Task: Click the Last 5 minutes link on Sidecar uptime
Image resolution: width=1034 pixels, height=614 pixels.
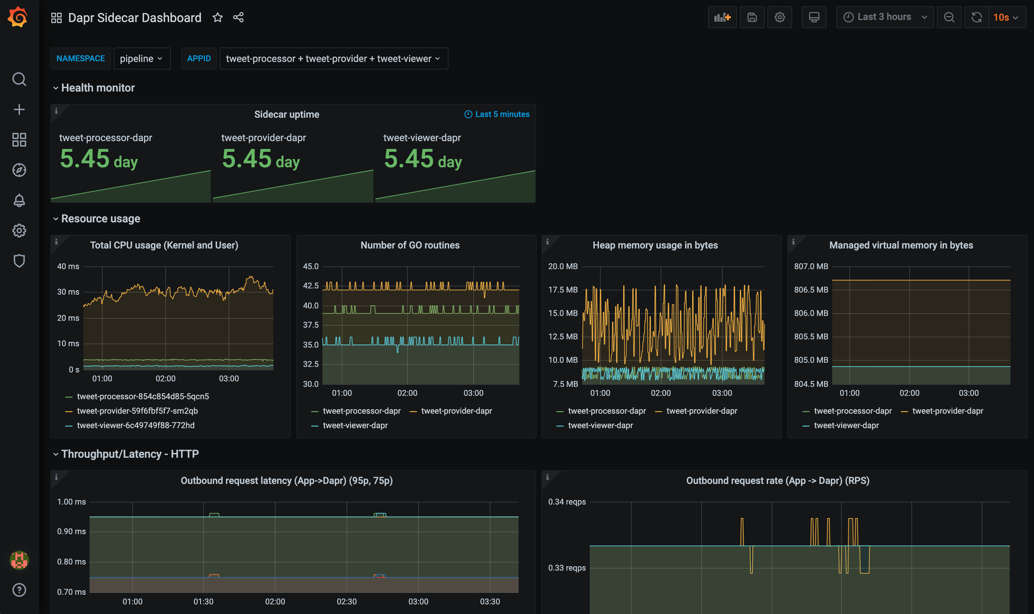Action: [x=496, y=114]
